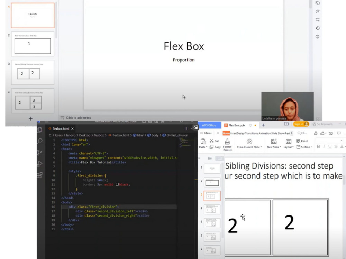346x259 pixels.
Task: Click the settings sliders icon in right sidebar
Action: tap(318, 20)
